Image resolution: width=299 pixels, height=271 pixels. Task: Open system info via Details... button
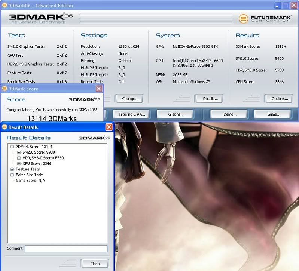(209, 99)
